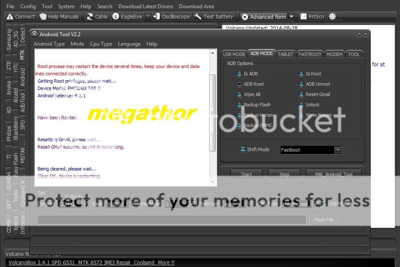Switch to the FASTBOOT tab
The width and height of the screenshot is (400, 267).
310,54
